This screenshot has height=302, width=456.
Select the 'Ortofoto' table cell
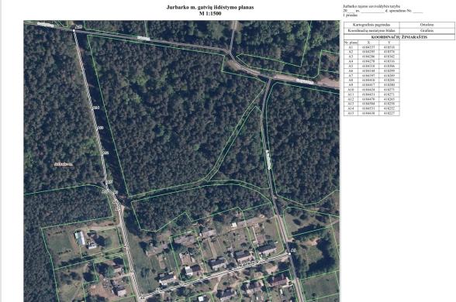(427, 25)
